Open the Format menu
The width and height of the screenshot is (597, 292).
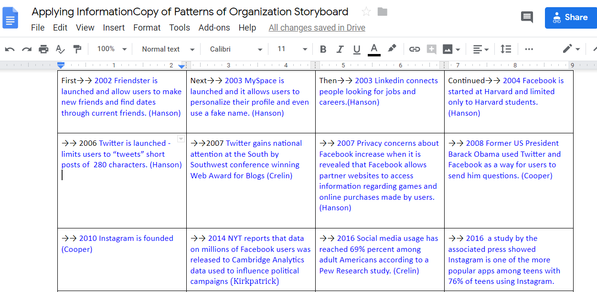click(147, 28)
